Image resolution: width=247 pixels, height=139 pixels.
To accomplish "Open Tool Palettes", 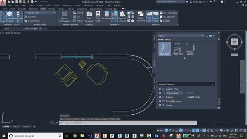I will pyautogui.click(x=98, y=17).
